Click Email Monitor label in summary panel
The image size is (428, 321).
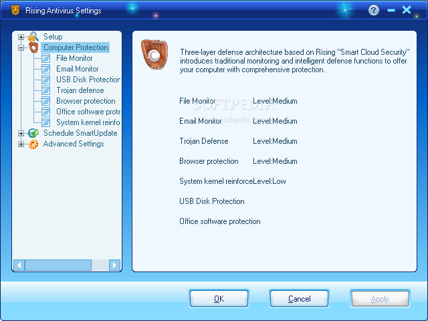(x=201, y=121)
